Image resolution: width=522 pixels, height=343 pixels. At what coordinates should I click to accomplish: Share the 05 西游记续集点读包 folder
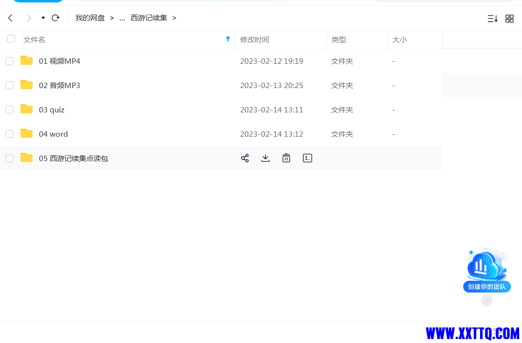coord(244,158)
